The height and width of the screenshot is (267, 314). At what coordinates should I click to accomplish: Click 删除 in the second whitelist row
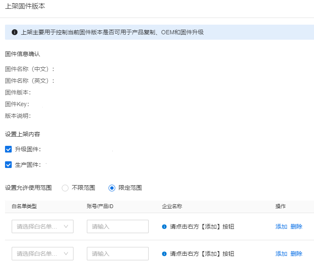(296, 254)
